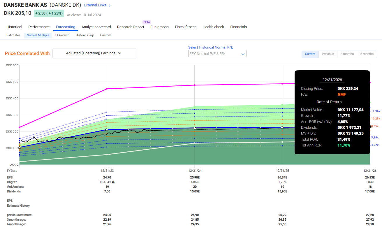Open the Financials tab
The height and width of the screenshot is (227, 382).
click(x=238, y=27)
